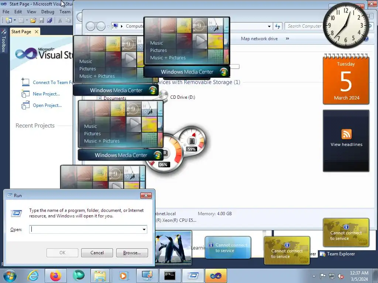Click the Cut scissors toolbar icon
This screenshot has height=283, width=378.
tap(60, 21)
